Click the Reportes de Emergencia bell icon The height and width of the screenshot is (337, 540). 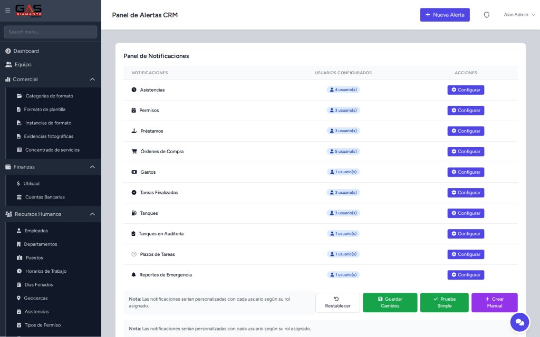tap(133, 275)
